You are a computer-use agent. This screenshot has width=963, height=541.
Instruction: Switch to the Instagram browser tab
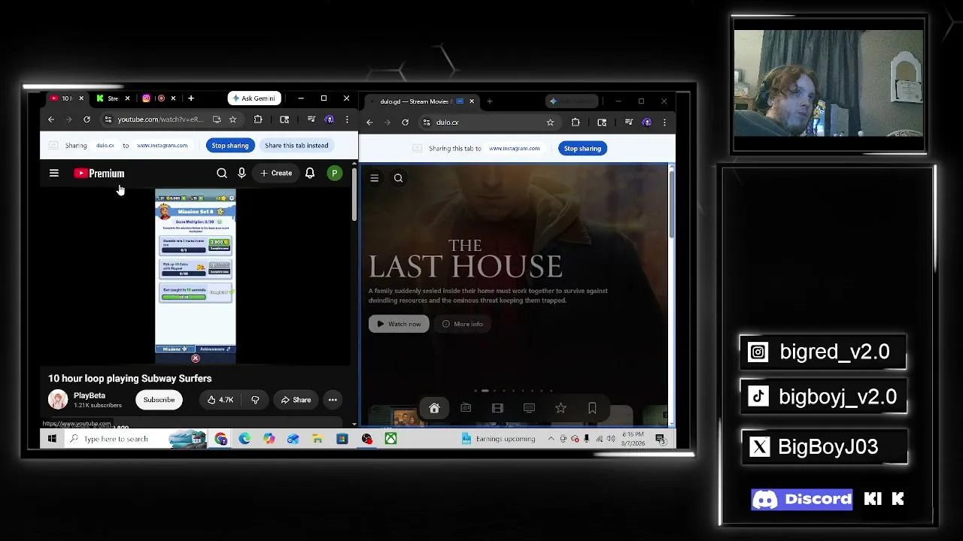pyautogui.click(x=159, y=98)
